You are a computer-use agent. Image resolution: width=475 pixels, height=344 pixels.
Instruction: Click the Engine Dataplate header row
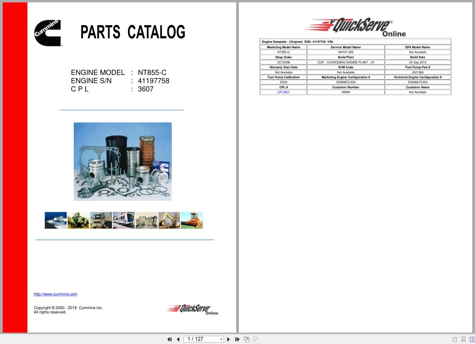tap(355, 42)
